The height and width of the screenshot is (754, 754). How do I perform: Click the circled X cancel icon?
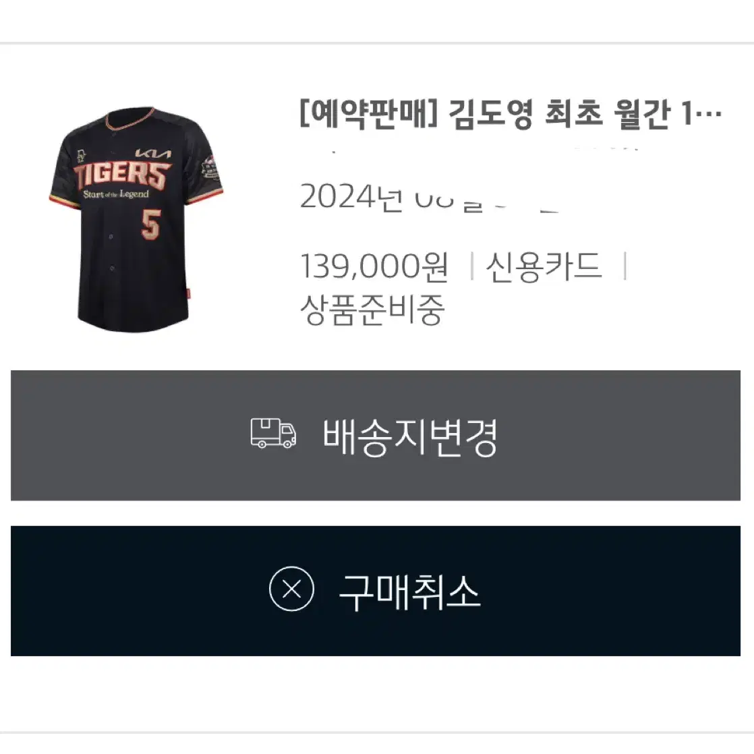click(x=291, y=589)
